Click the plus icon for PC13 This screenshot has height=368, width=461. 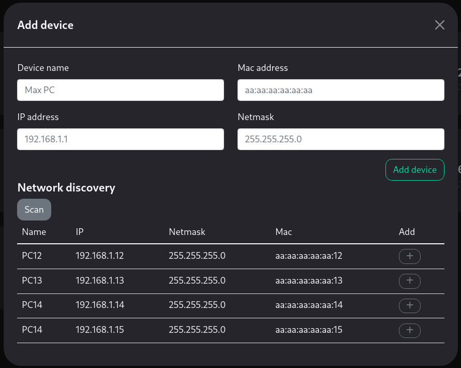[409, 281]
